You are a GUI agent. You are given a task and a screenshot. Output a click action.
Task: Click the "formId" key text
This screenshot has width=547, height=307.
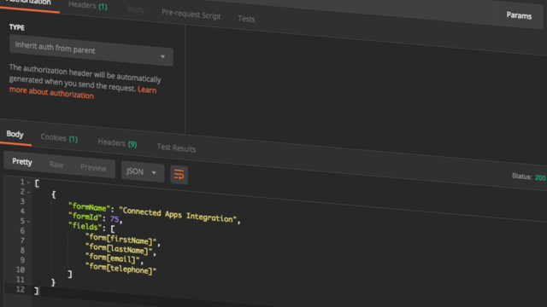pos(85,217)
